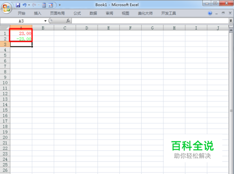
Task: Click the Select All corner button
Action: 5,28
